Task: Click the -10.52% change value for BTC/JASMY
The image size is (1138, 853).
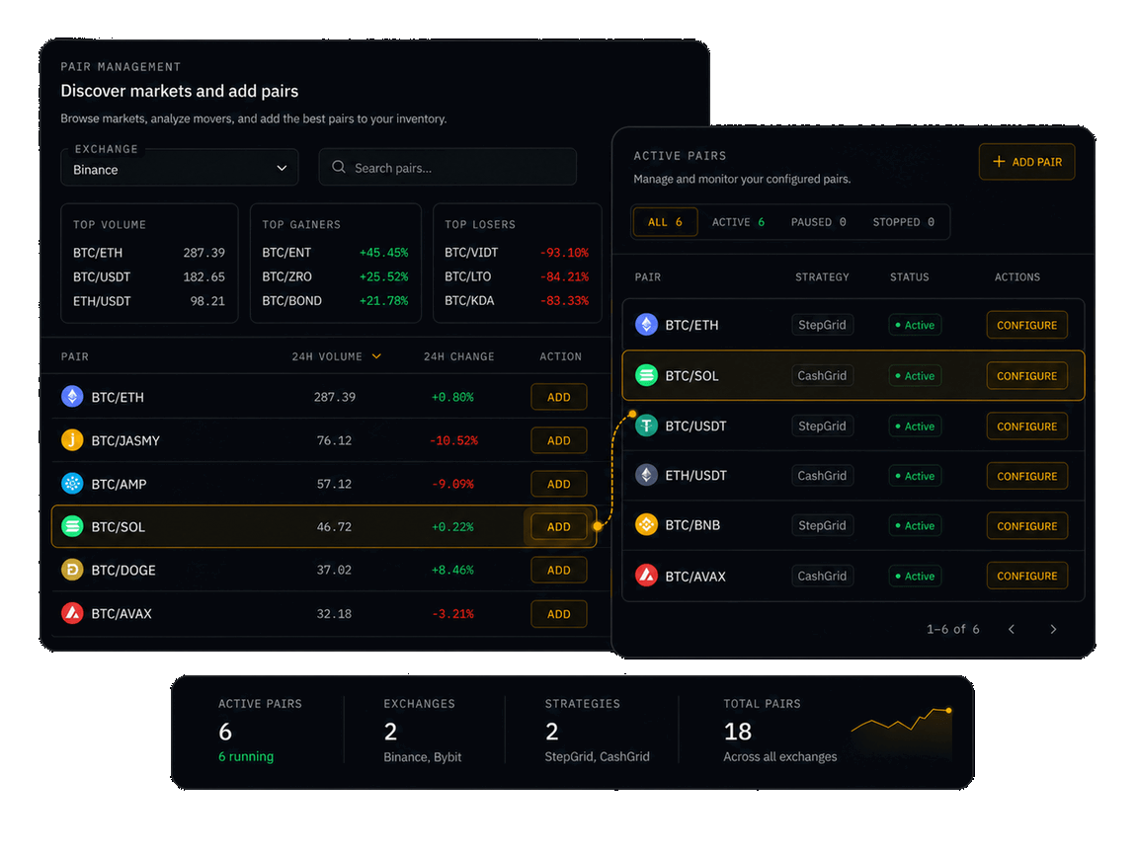Action: coord(453,440)
